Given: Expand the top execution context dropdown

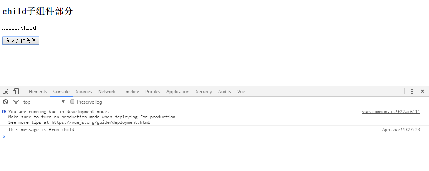Looking at the screenshot, I should (44, 102).
